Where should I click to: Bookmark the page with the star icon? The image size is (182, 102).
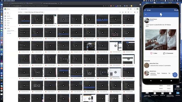tap(108, 6)
